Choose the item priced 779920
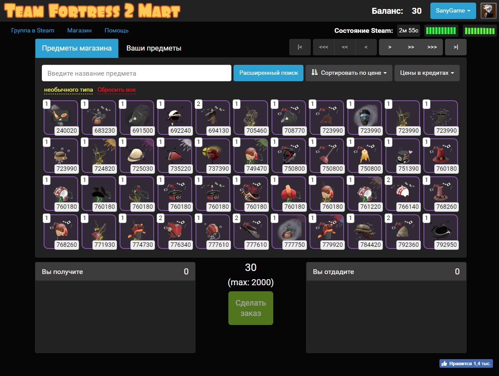This screenshot has width=499, height=376. coord(326,232)
